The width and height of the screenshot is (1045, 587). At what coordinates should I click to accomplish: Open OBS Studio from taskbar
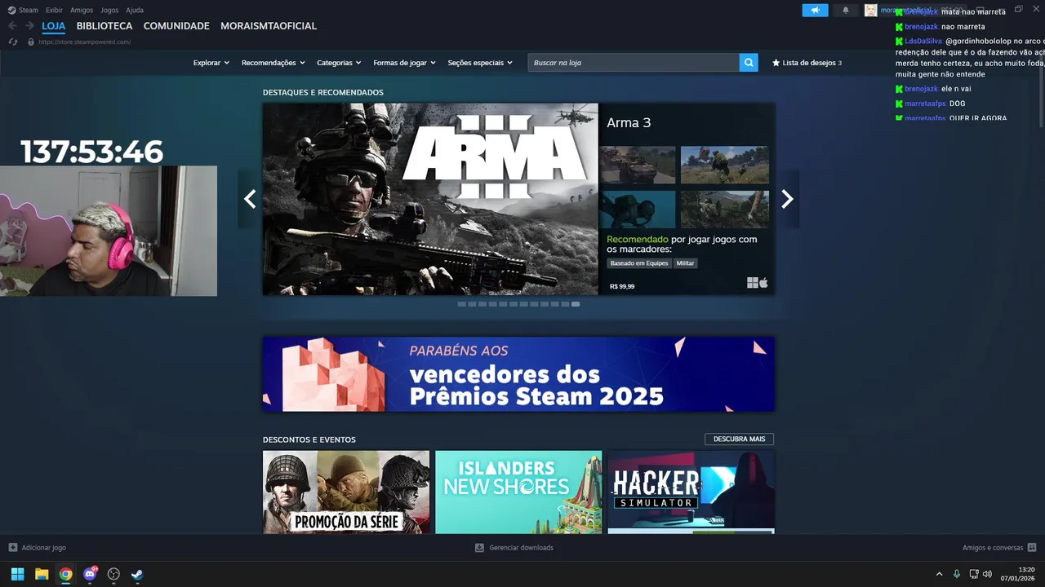click(113, 574)
